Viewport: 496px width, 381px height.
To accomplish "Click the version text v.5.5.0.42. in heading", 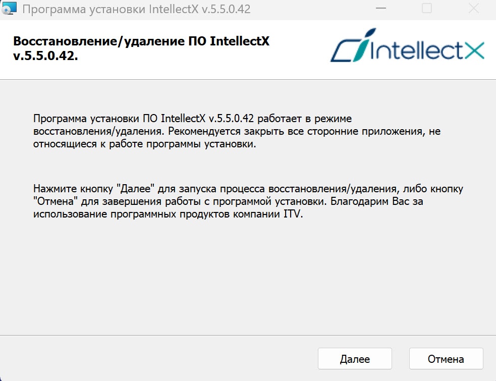I will [45, 56].
